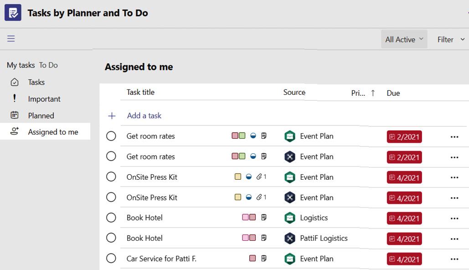Open the Planned calendar icon

[x=15, y=115]
